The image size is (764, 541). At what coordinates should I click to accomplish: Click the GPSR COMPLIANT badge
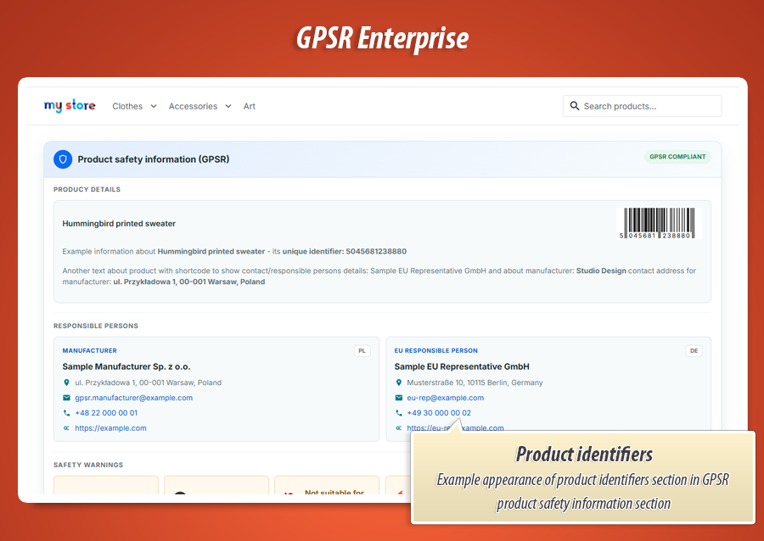[677, 157]
